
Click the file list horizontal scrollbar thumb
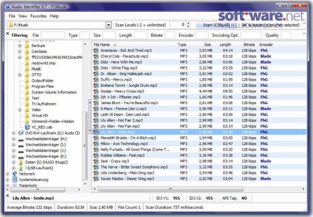pos(171,189)
